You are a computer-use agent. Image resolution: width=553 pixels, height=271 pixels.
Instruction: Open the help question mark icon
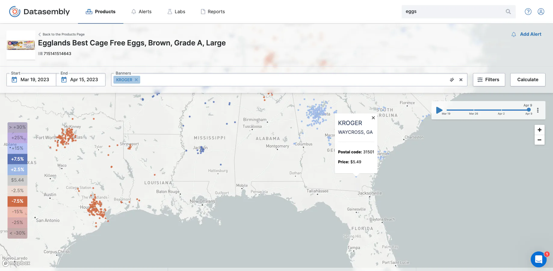coord(528,11)
